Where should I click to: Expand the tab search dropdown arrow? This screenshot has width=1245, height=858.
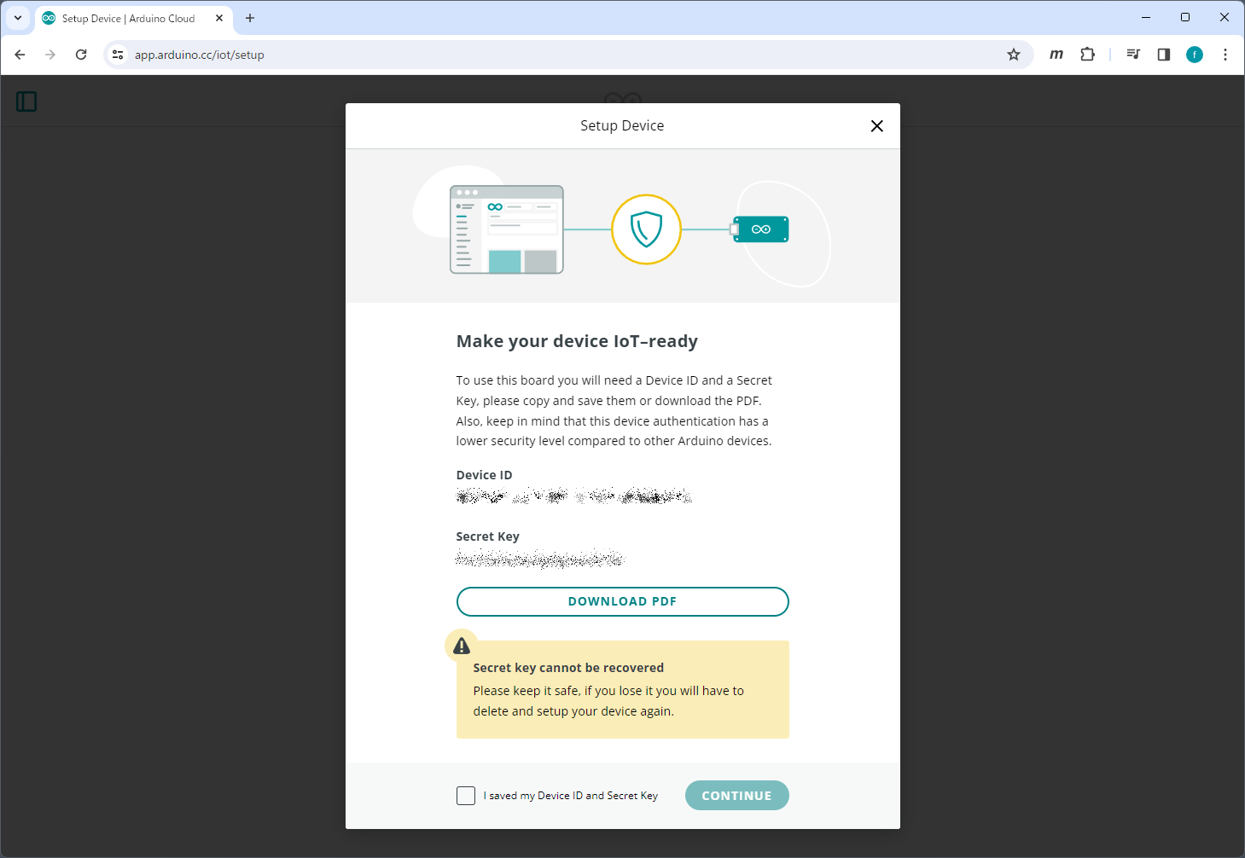[18, 18]
